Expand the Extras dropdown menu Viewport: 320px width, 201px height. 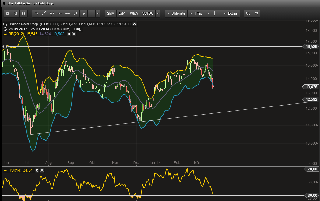click(230, 13)
